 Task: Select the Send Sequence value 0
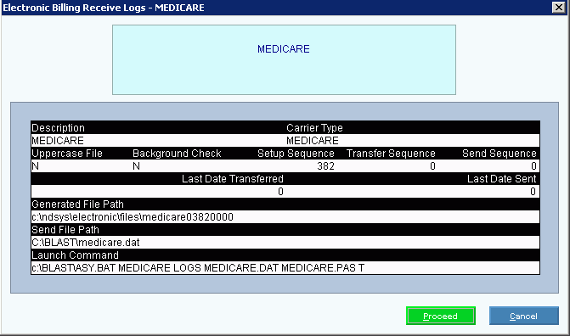click(x=533, y=166)
